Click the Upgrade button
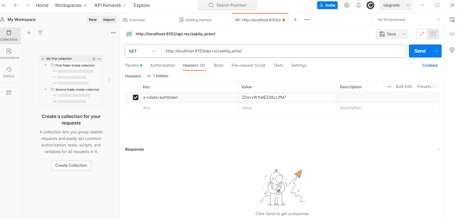This screenshot has height=219, width=457. click(392, 5)
